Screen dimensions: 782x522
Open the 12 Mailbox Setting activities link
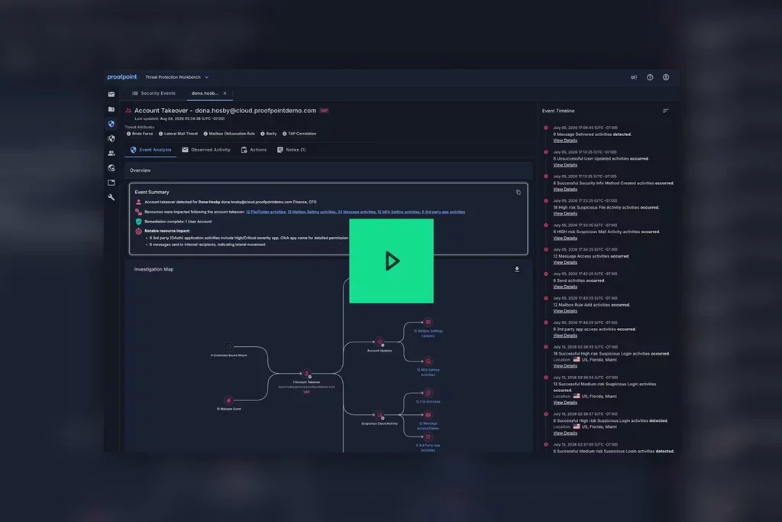[x=312, y=212]
